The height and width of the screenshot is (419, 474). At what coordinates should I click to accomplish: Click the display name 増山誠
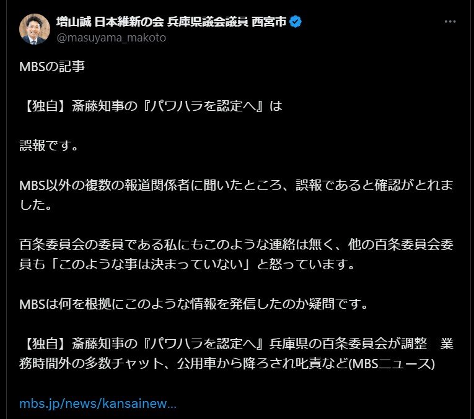(74, 22)
